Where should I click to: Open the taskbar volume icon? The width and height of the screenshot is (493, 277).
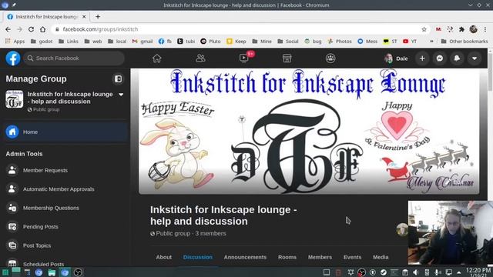click(x=416, y=272)
